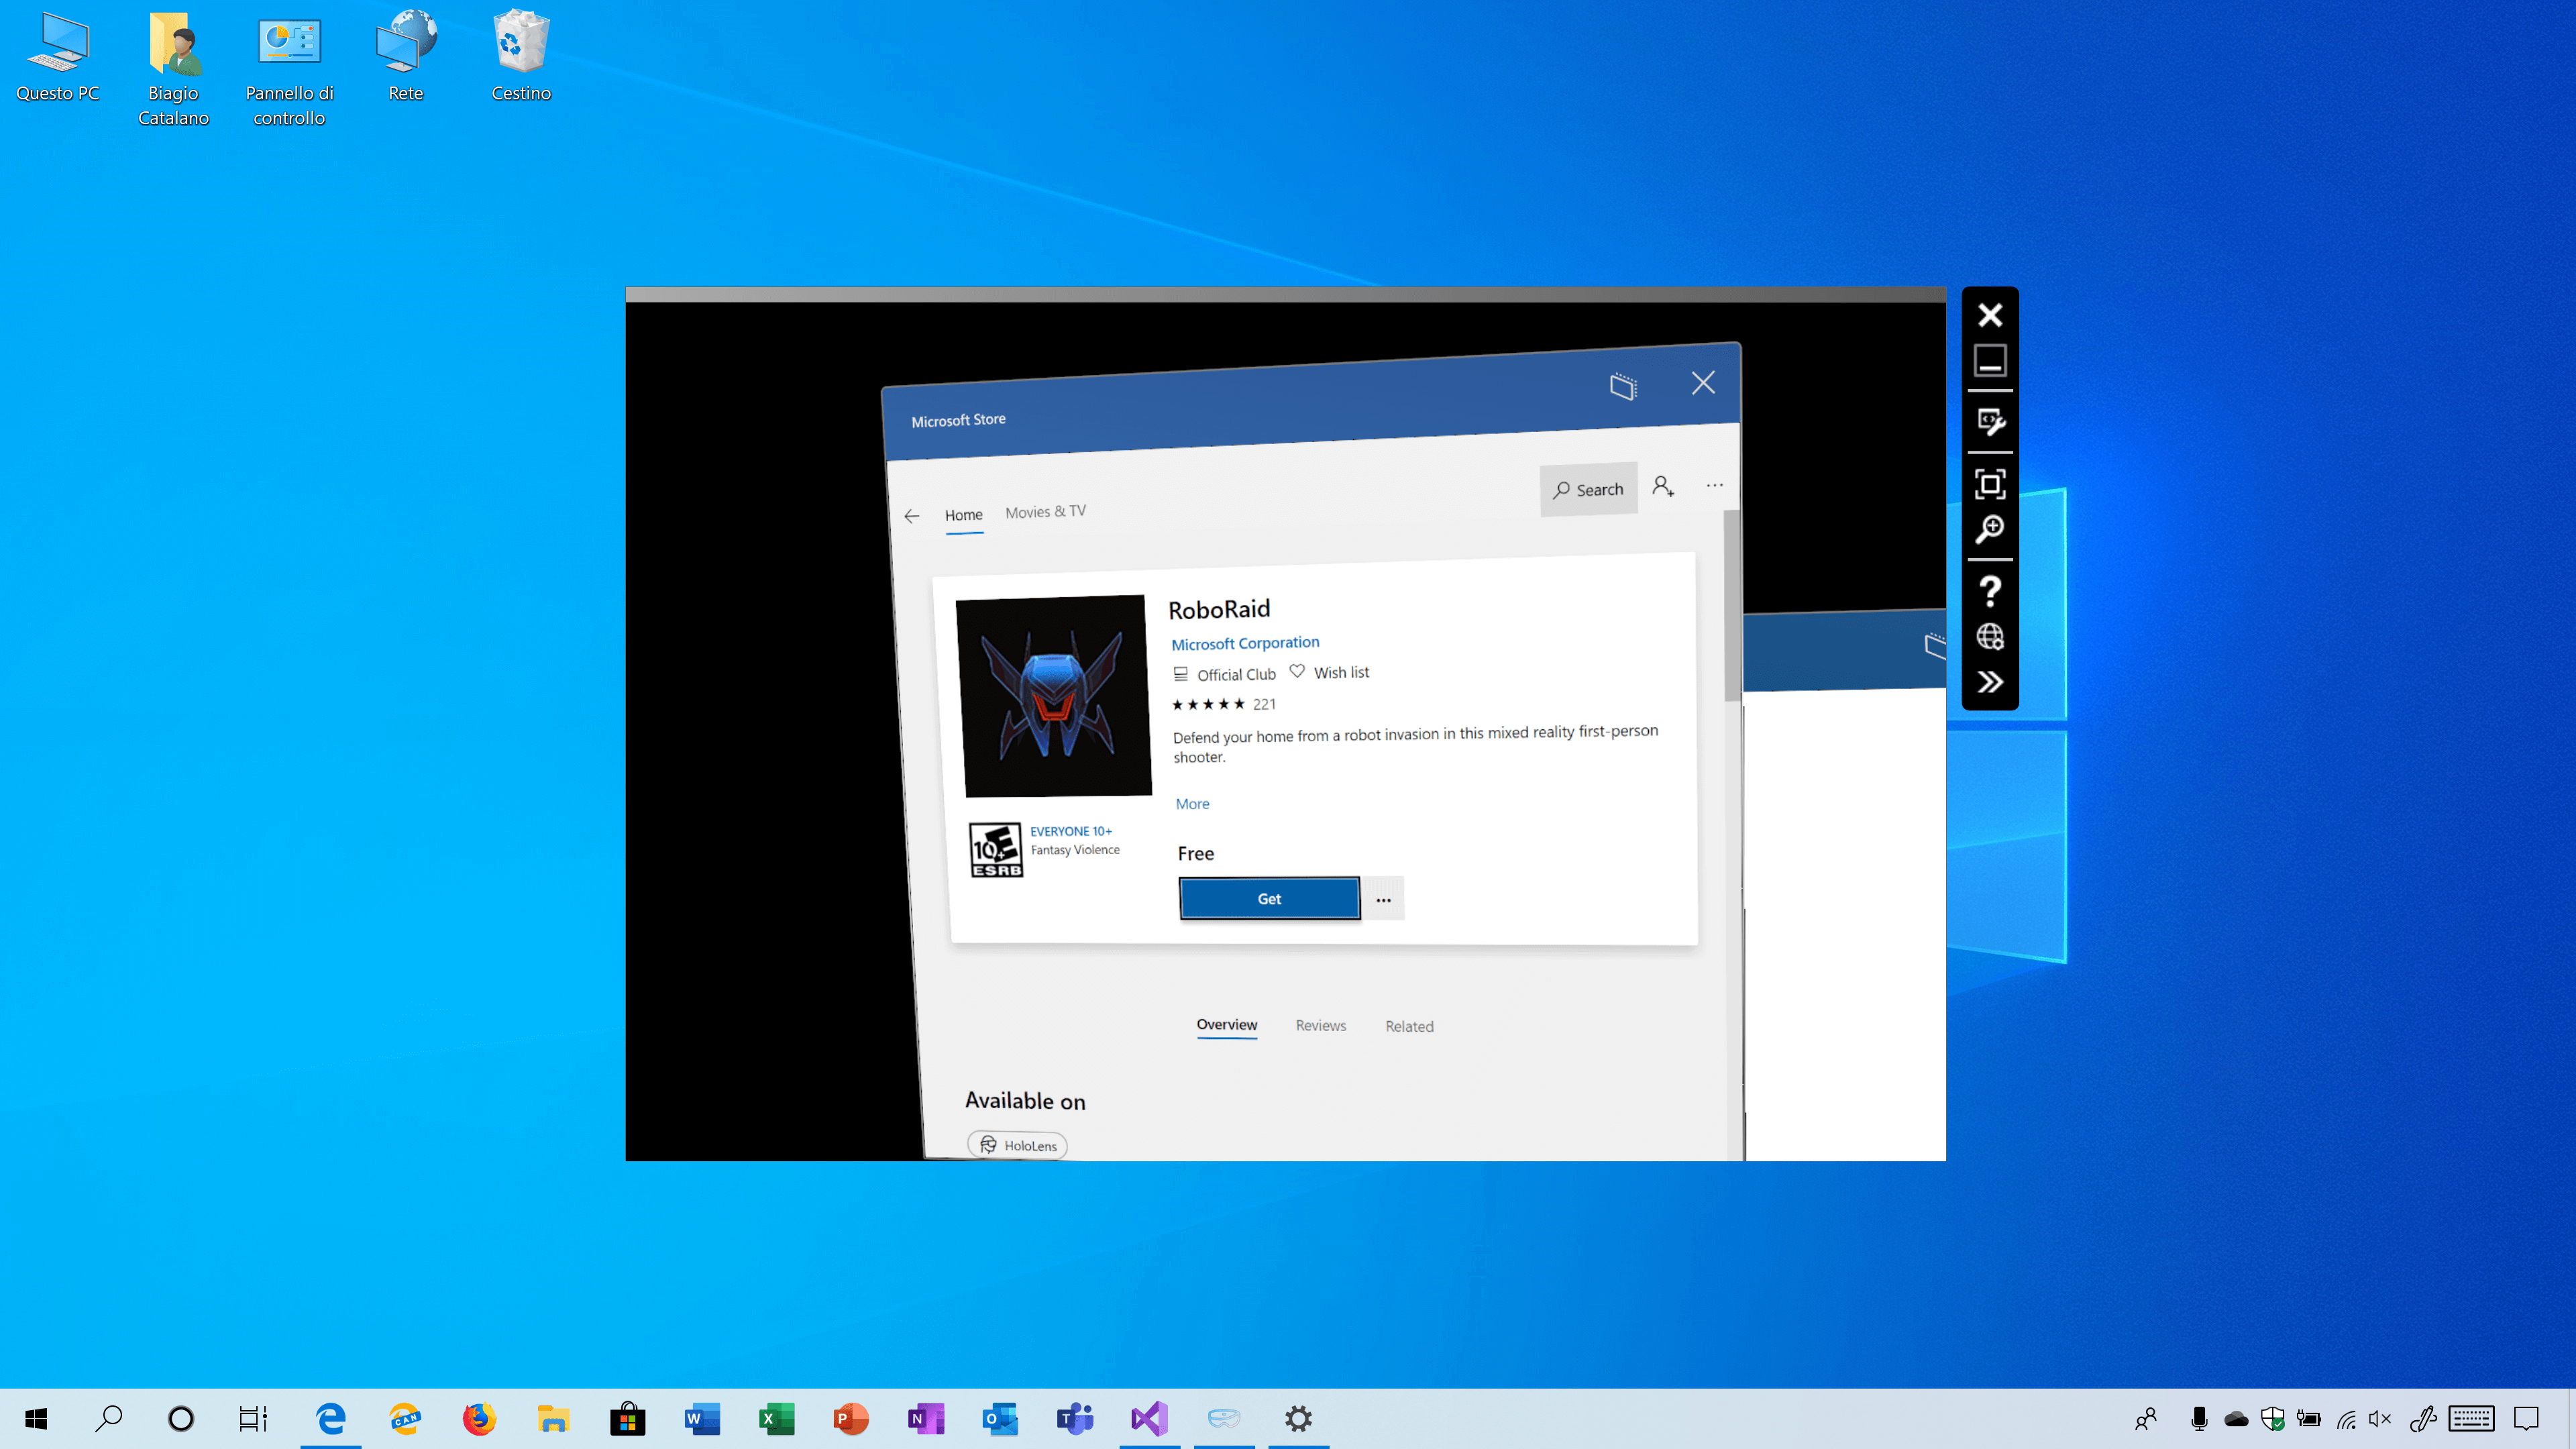Expand description with More link

pyautogui.click(x=1192, y=804)
